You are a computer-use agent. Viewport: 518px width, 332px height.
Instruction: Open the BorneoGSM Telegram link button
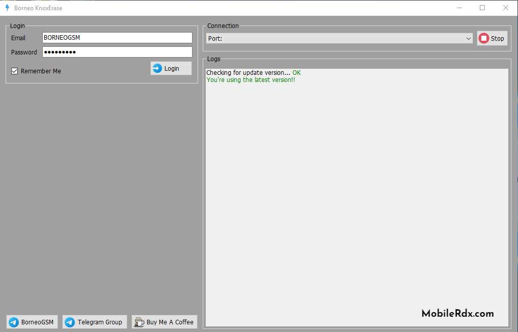click(32, 322)
